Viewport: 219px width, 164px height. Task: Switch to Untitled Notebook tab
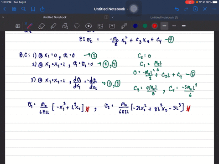[55, 17]
